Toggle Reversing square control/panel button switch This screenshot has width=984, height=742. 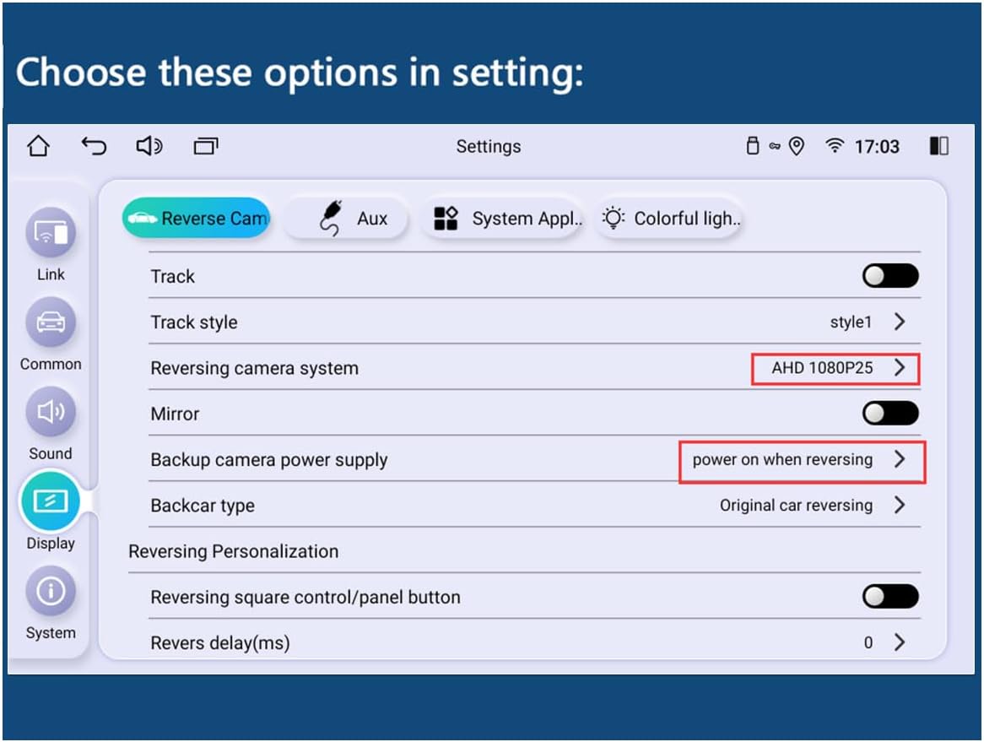[889, 596]
